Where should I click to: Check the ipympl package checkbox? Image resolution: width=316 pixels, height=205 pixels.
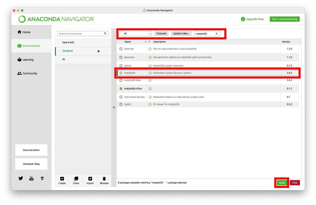pyautogui.click(x=121, y=66)
